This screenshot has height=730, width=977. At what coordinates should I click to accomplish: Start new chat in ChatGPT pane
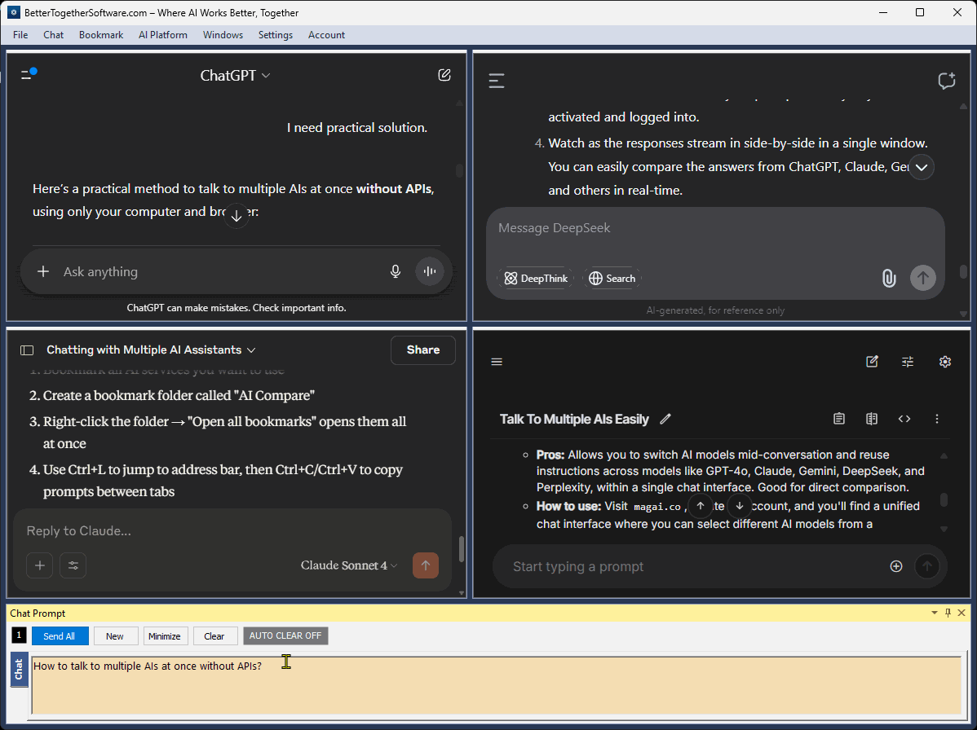[444, 75]
